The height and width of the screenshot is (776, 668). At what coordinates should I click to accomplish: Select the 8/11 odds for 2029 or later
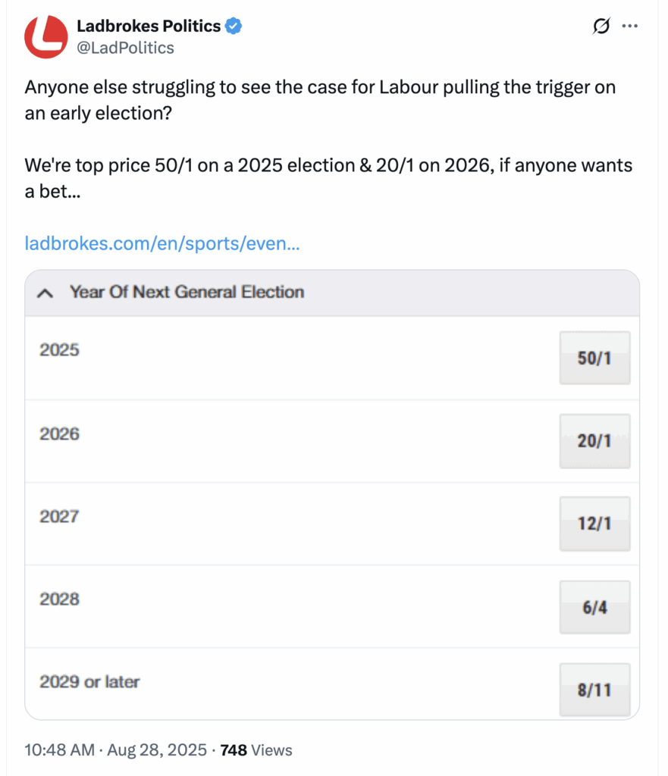(x=594, y=690)
